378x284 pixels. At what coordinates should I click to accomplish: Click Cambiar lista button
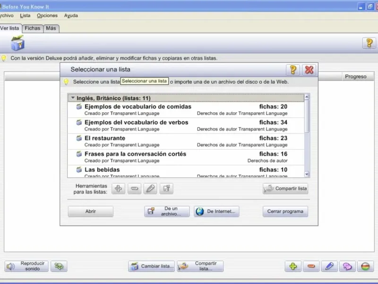click(x=151, y=266)
